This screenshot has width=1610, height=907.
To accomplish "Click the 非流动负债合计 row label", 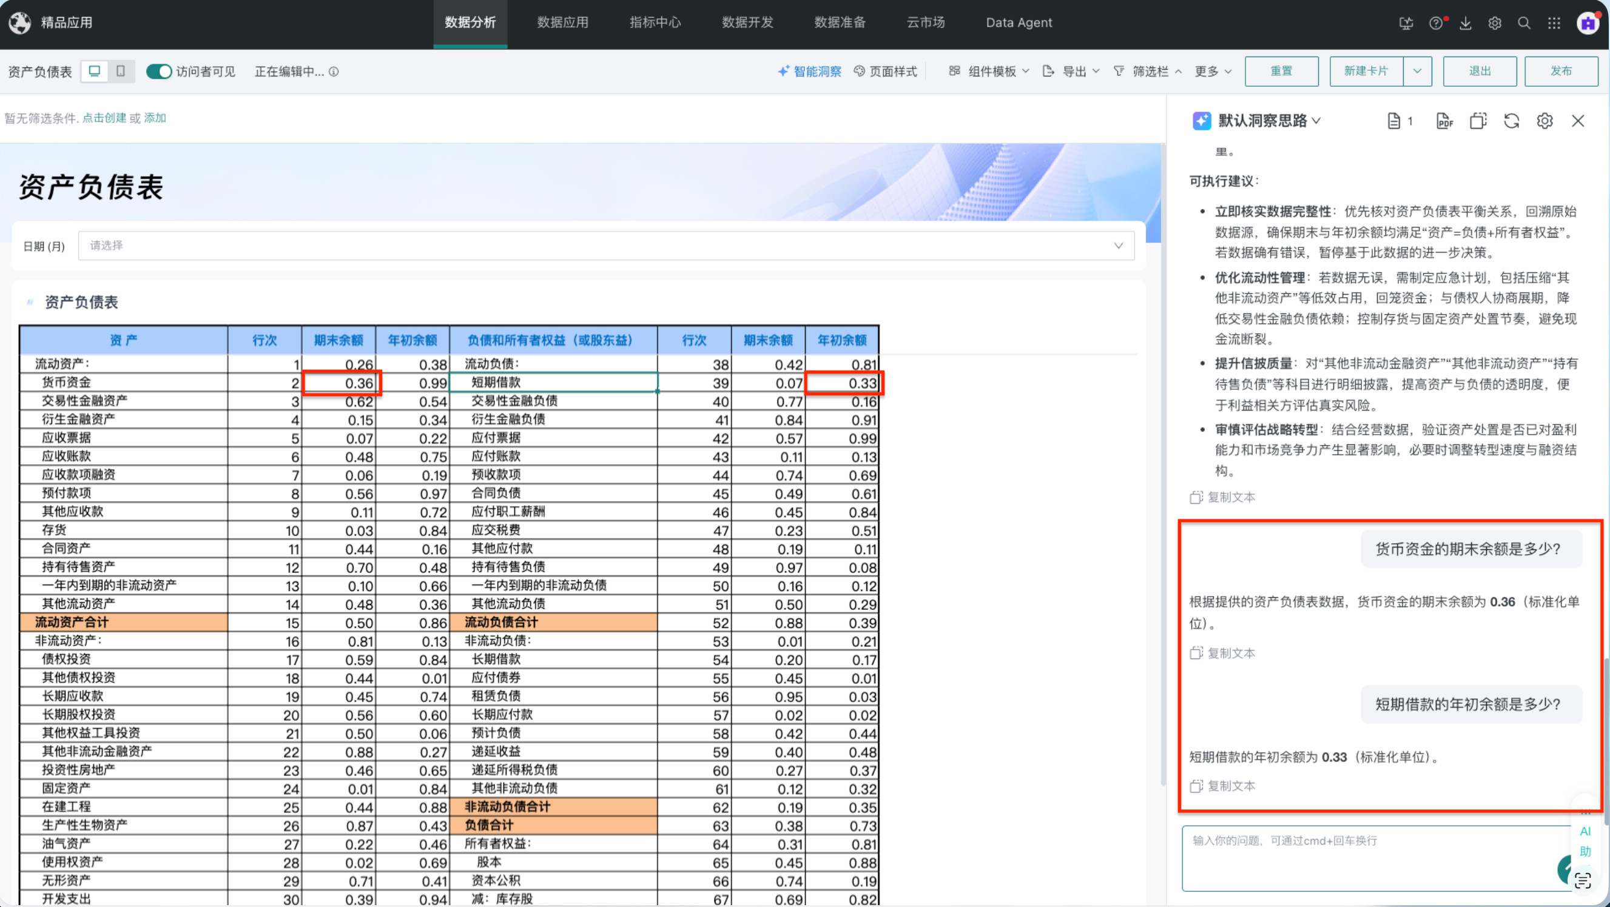I will point(508,806).
